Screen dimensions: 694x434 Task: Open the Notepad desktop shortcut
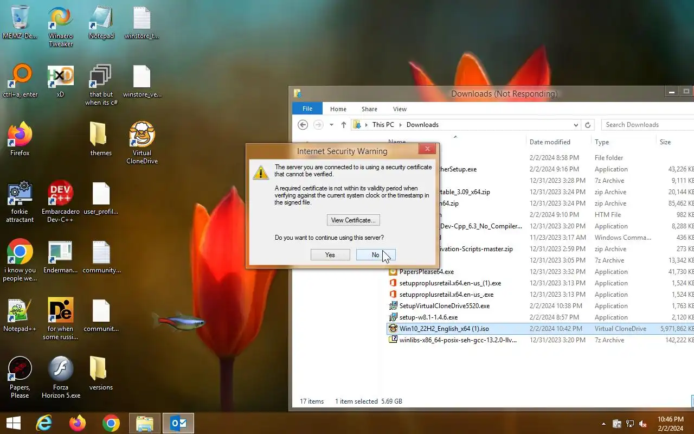[101, 22]
